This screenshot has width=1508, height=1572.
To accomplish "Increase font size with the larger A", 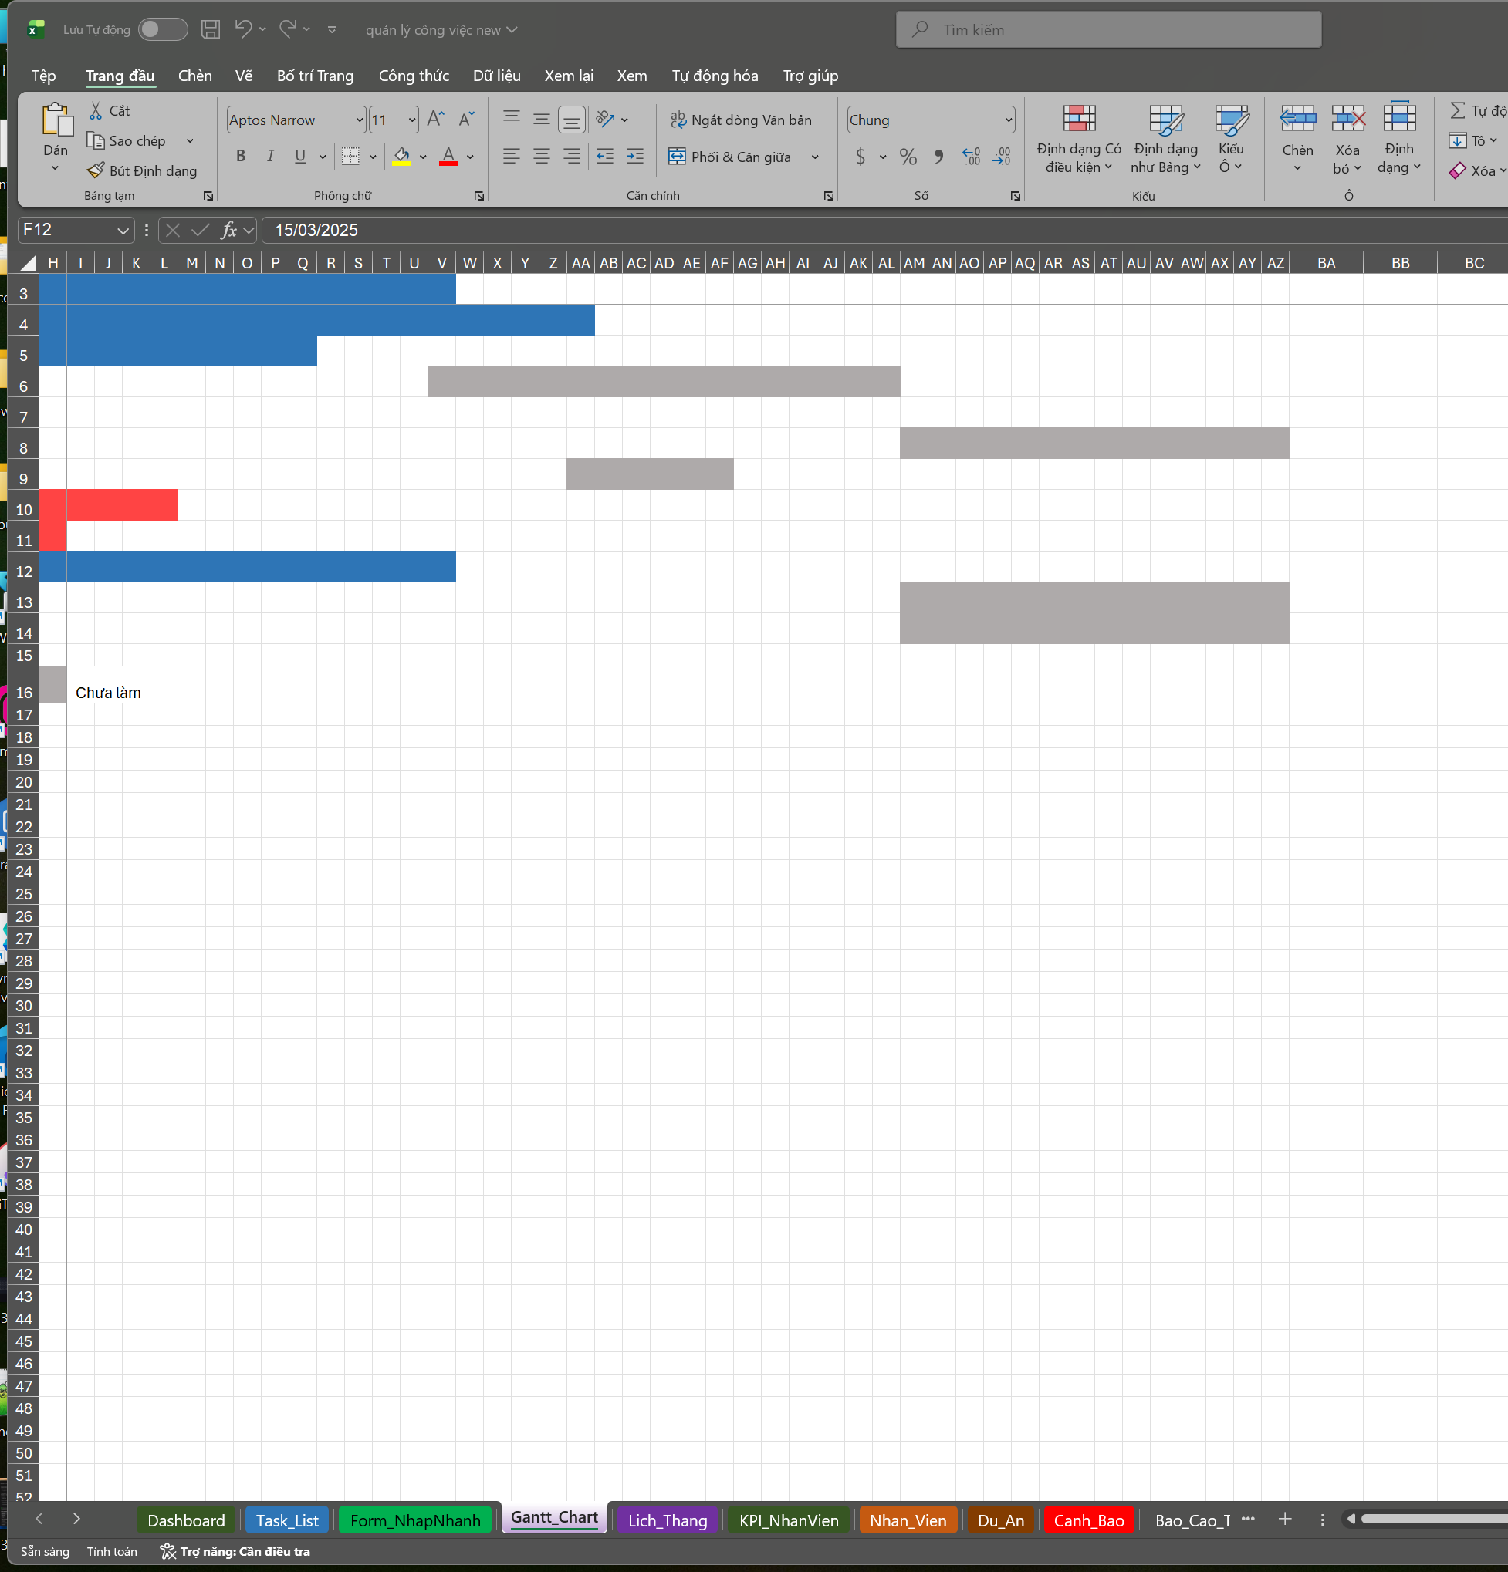I will [x=436, y=120].
